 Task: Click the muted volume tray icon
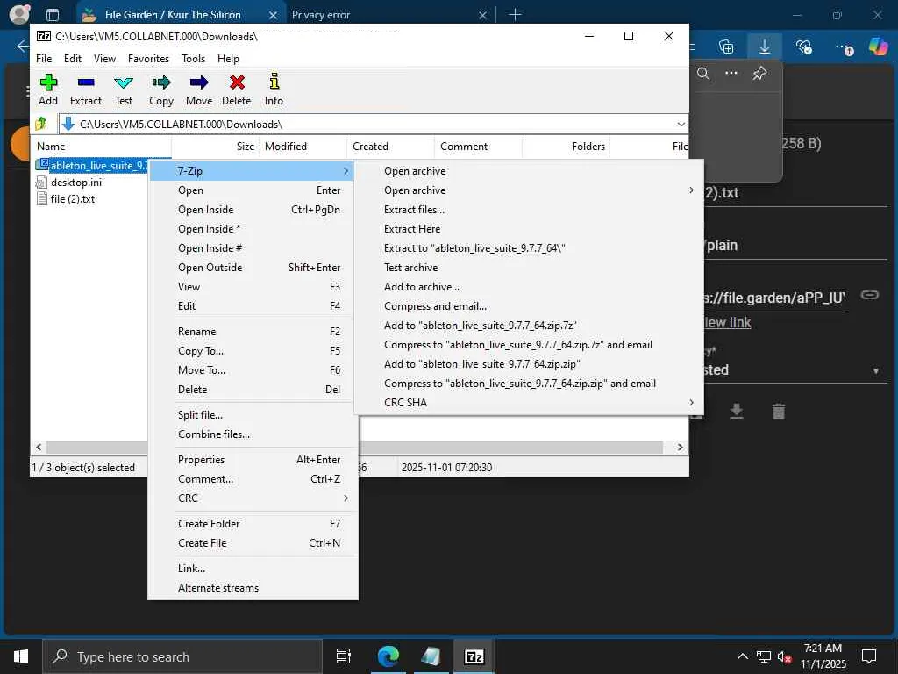pyautogui.click(x=784, y=656)
